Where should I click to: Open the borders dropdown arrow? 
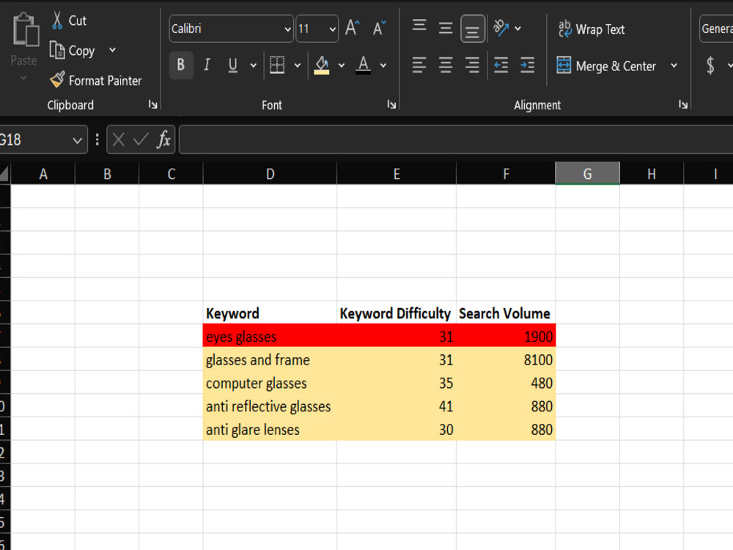point(298,65)
